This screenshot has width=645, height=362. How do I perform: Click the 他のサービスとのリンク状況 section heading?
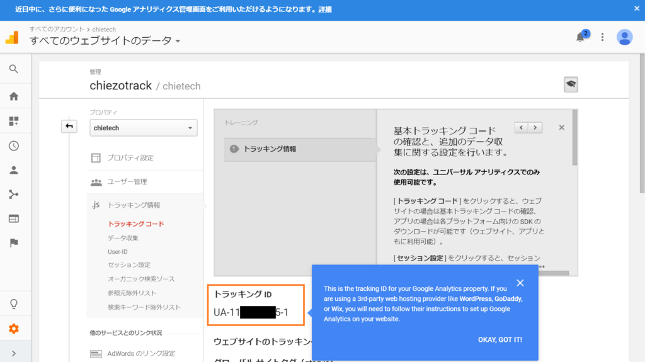click(126, 333)
